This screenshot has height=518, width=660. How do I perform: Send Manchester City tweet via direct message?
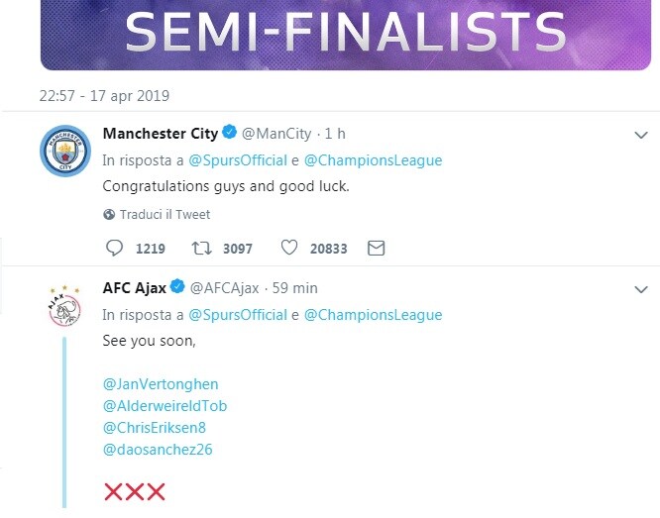pos(376,248)
